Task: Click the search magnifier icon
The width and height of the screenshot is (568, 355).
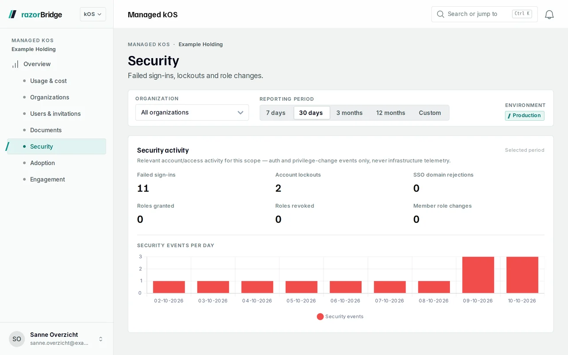Action: [x=441, y=14]
